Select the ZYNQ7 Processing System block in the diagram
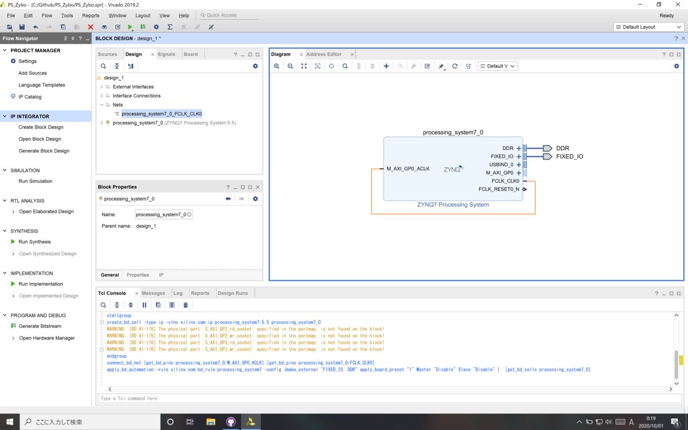 click(x=453, y=169)
